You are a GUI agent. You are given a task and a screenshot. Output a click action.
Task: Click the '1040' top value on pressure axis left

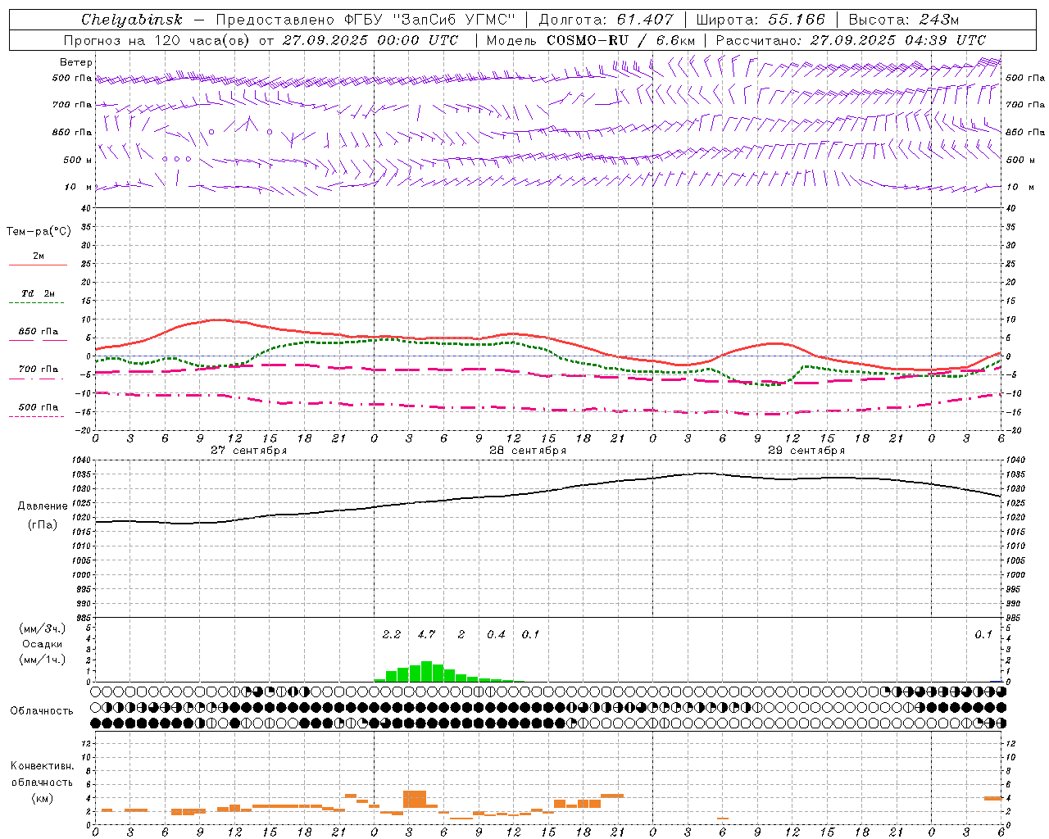83,460
